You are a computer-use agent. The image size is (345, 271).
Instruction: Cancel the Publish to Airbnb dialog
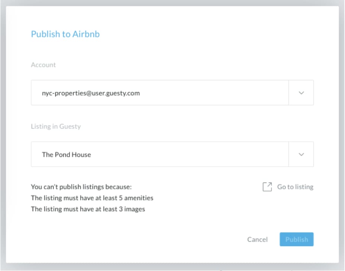257,239
